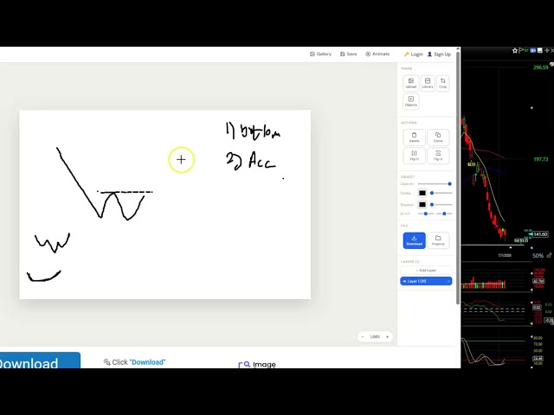Zoom out the canvas with the minus button
This screenshot has height=415, width=554.
coord(363,336)
